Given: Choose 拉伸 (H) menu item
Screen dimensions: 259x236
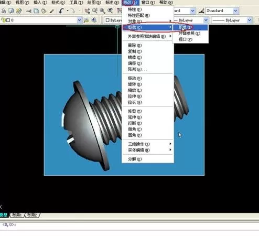Looking at the screenshot, I should coord(148,96).
